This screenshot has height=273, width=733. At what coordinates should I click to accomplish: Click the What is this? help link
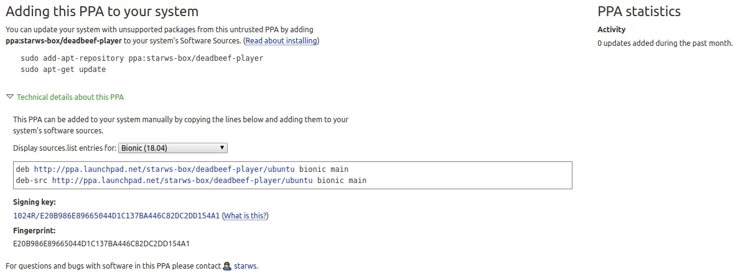coord(245,216)
